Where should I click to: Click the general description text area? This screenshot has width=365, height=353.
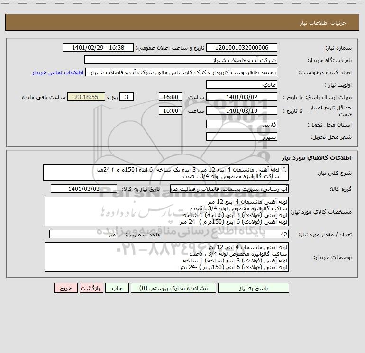[x=166, y=172]
